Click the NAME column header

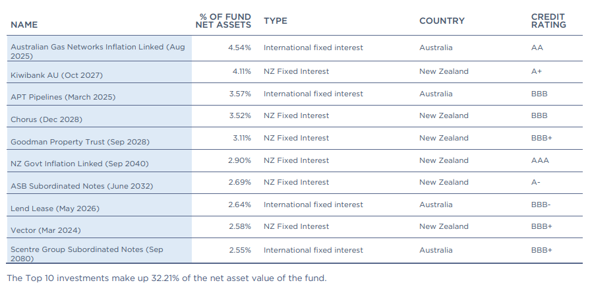[x=24, y=24]
